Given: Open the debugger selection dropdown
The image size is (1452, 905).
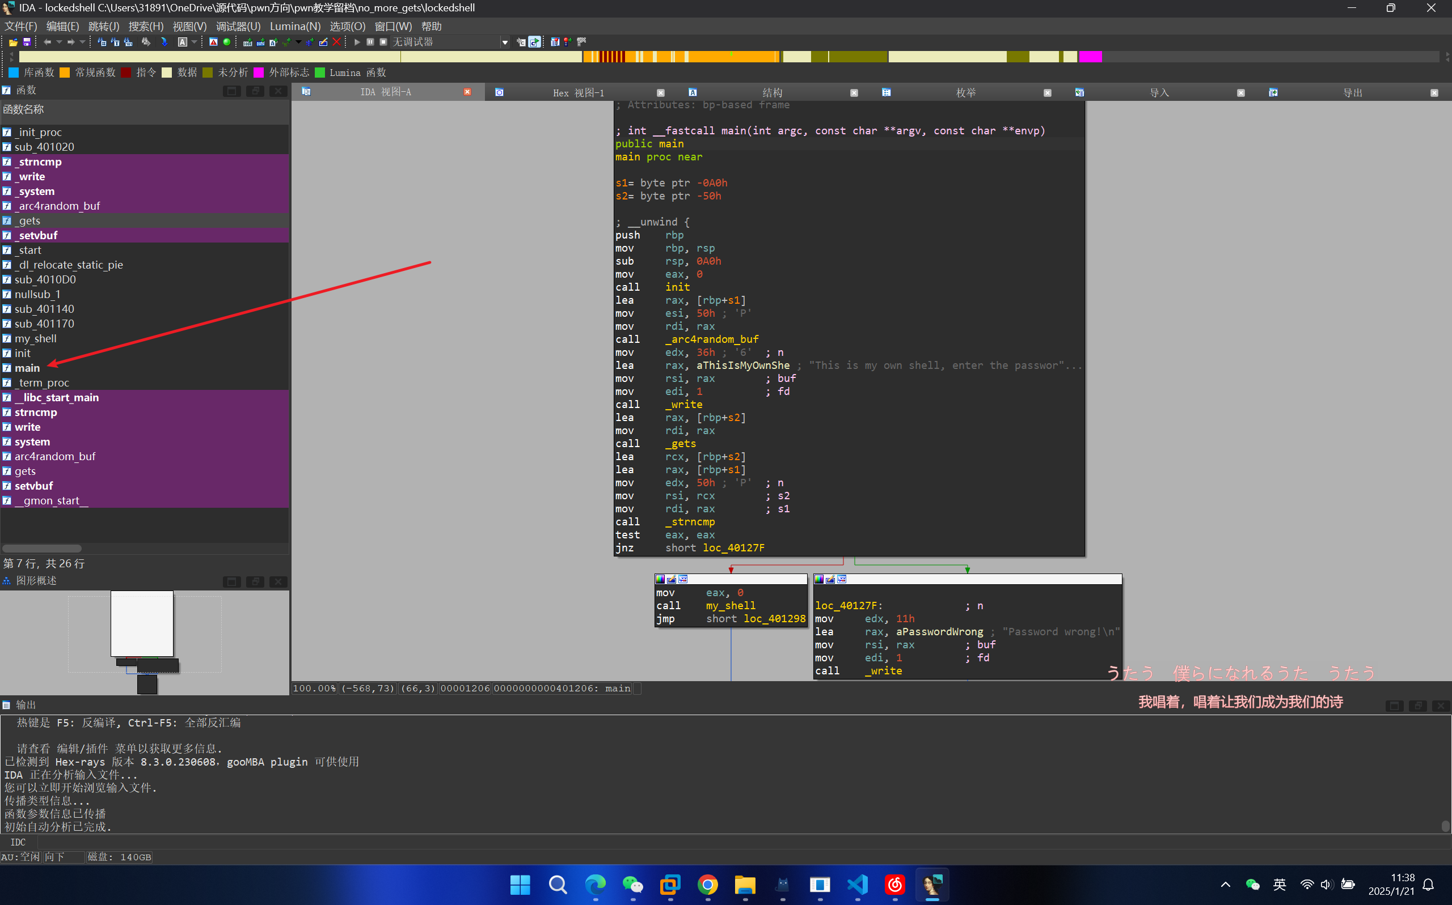Looking at the screenshot, I should [x=505, y=43].
